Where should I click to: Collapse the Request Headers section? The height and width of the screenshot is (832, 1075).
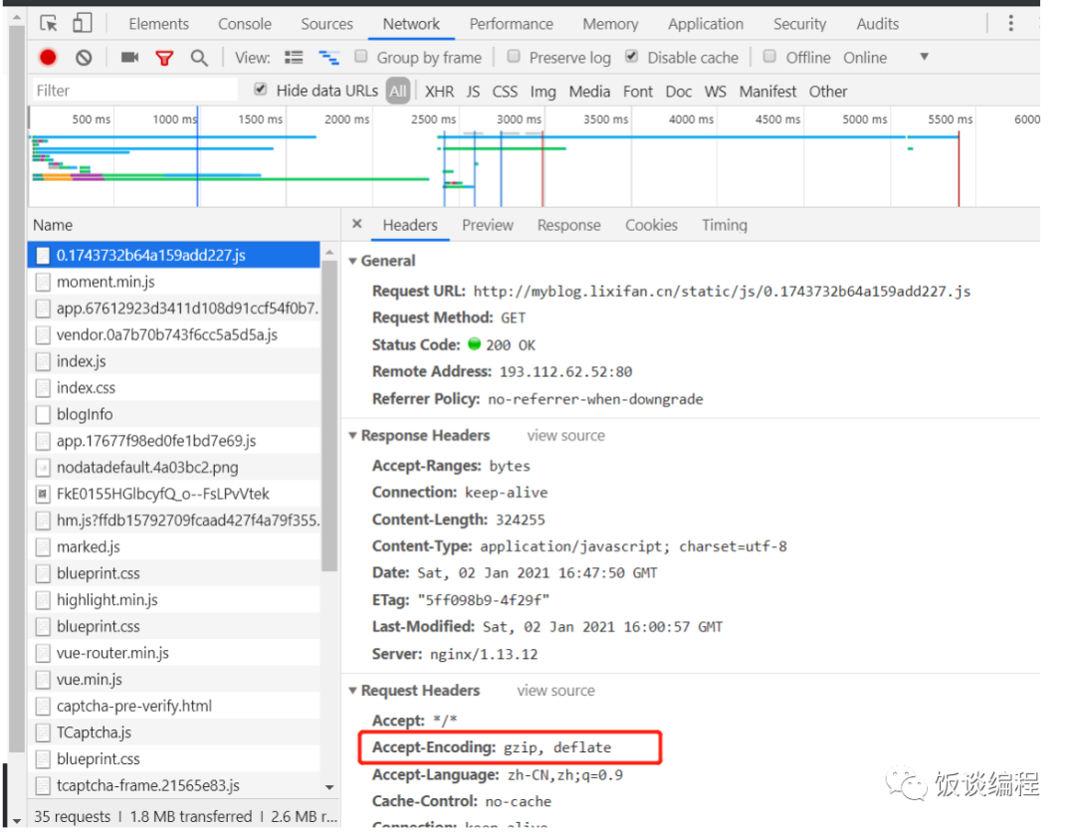click(352, 691)
